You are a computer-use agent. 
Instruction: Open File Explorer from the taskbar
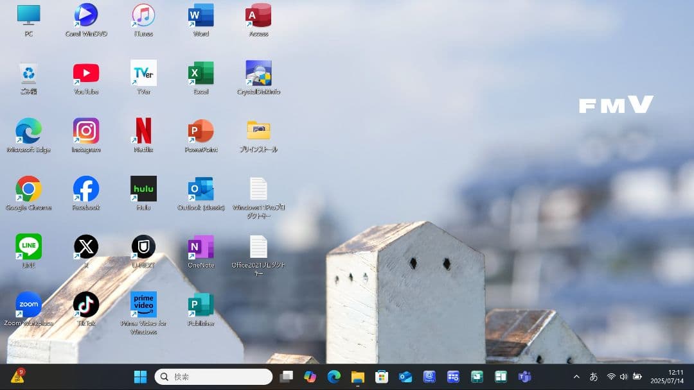coord(358,377)
